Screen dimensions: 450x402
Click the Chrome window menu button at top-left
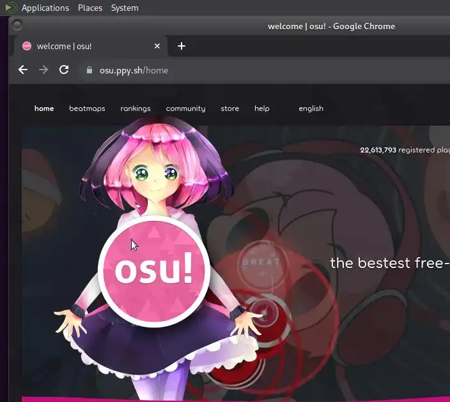pos(17,26)
